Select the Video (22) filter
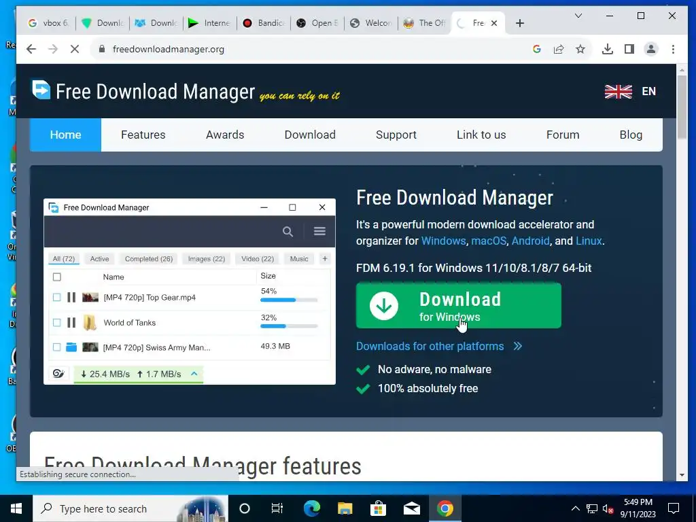The width and height of the screenshot is (696, 522). (258, 259)
